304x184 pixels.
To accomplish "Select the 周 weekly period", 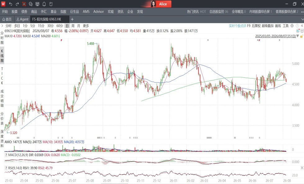I will click(x=73, y=26).
